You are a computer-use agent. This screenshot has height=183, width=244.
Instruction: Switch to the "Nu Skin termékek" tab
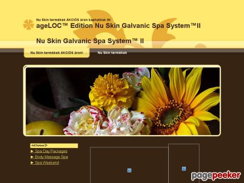[112, 53]
